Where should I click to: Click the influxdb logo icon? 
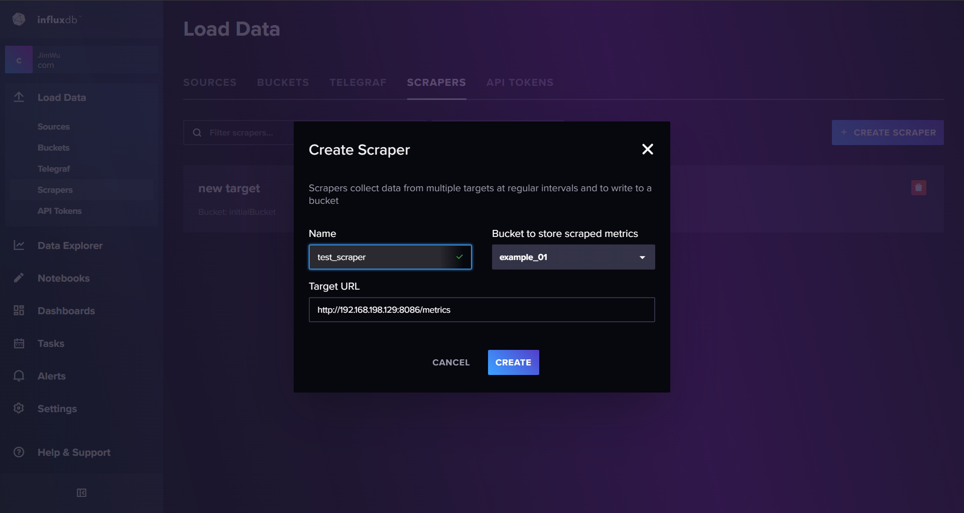point(19,19)
